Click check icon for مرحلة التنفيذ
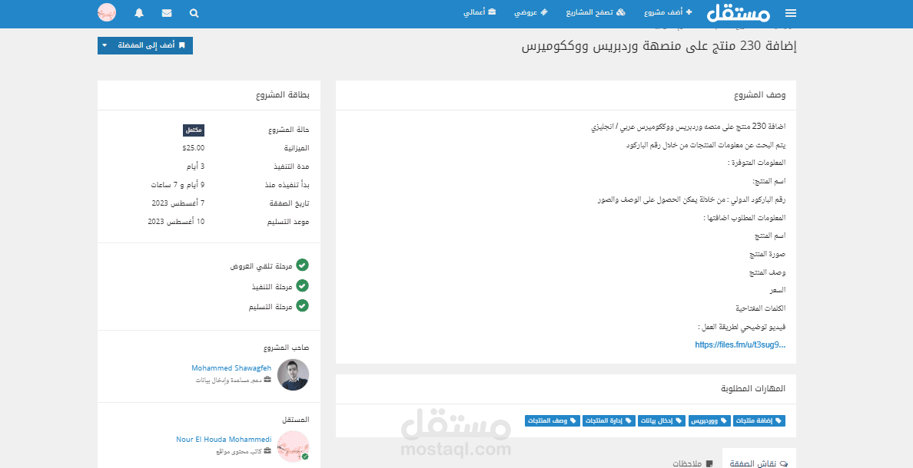 302,285
